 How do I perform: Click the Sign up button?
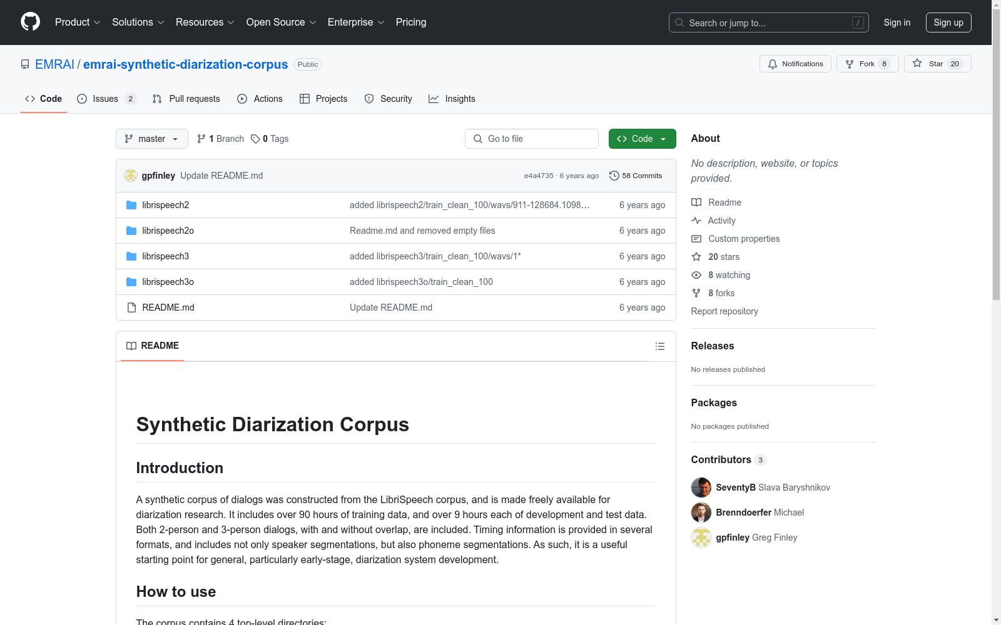[x=948, y=22]
